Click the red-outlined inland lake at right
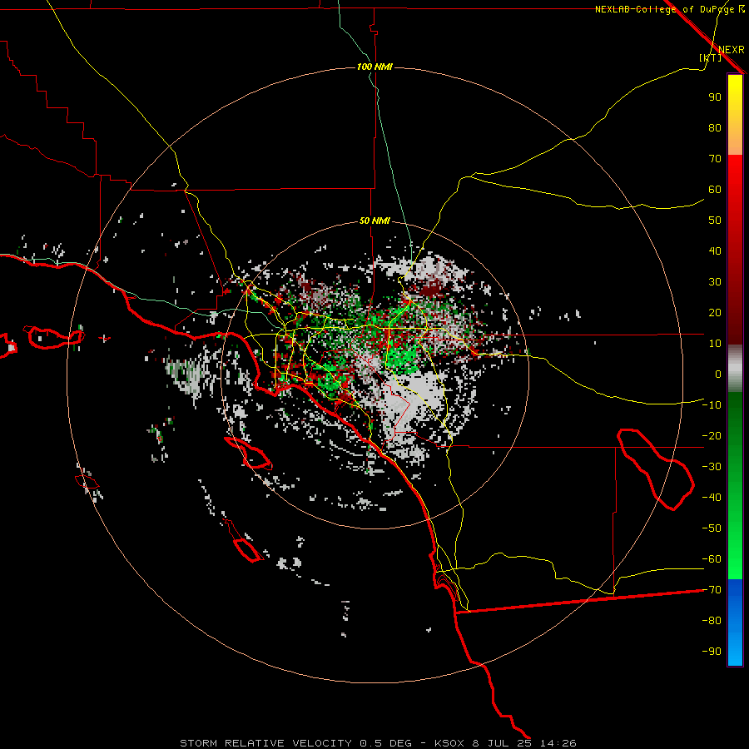This screenshot has height=749, width=749. tap(656, 469)
